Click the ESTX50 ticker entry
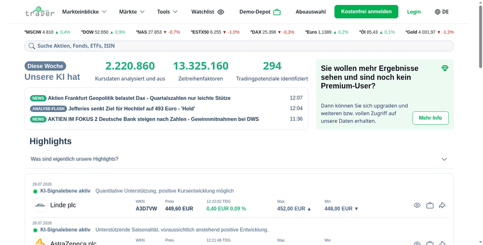Screen dimensions: 483x245 pyautogui.click(x=215, y=32)
